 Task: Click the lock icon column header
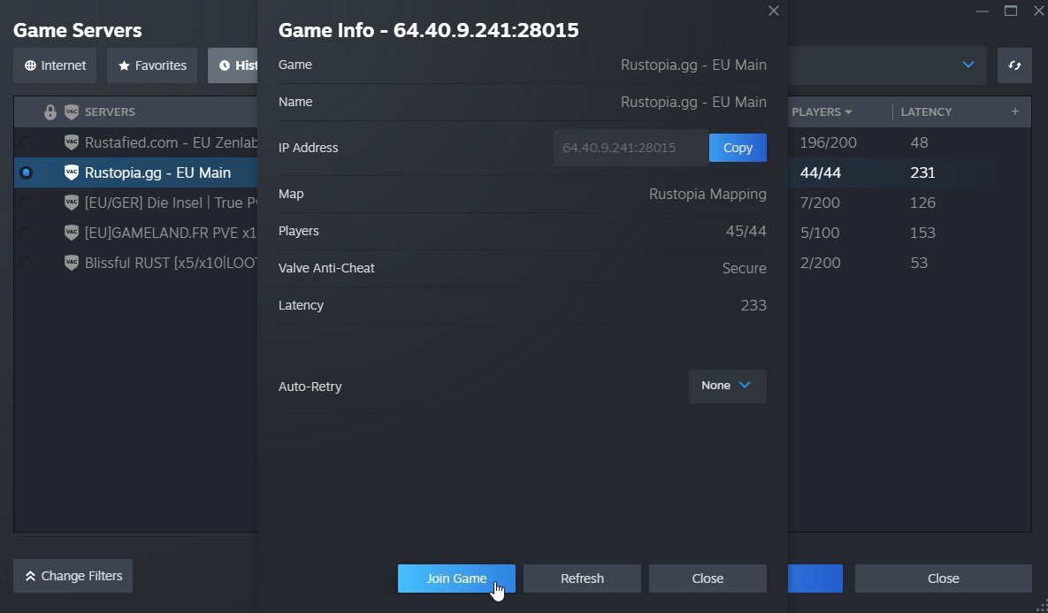(x=50, y=111)
